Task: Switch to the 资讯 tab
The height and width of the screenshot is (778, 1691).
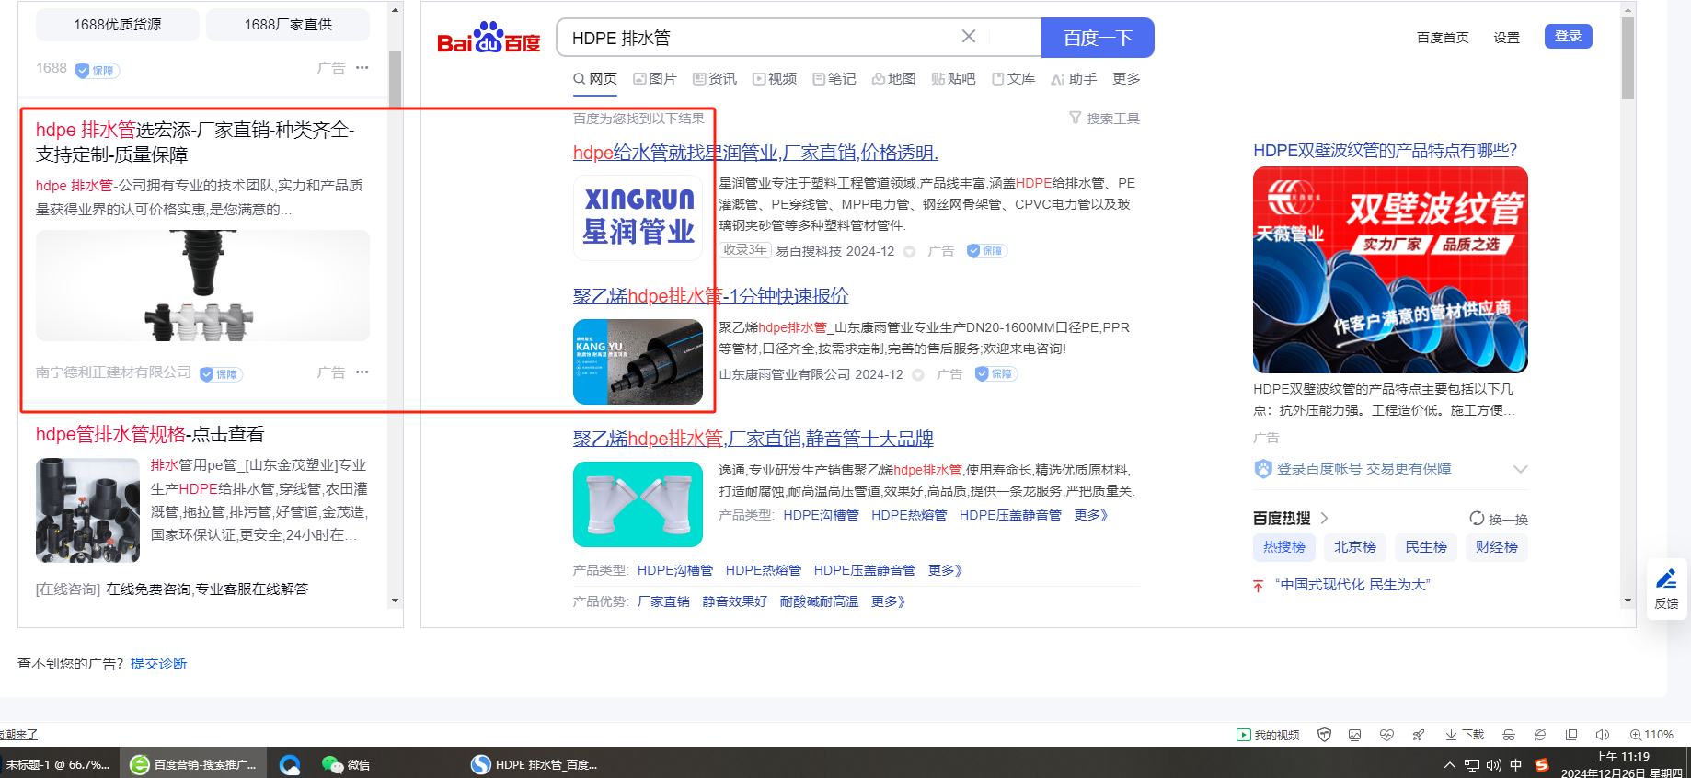Action: click(x=715, y=79)
